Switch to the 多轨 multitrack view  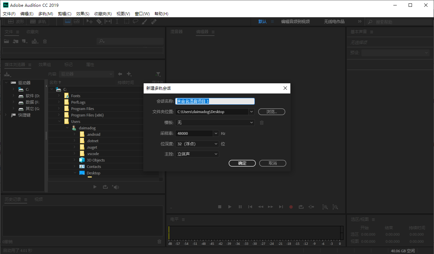(38, 21)
